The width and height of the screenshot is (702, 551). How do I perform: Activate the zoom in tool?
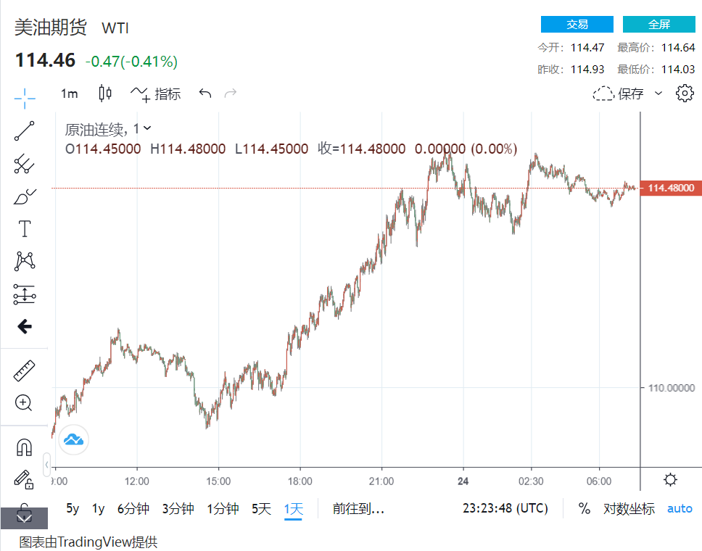[x=25, y=403]
